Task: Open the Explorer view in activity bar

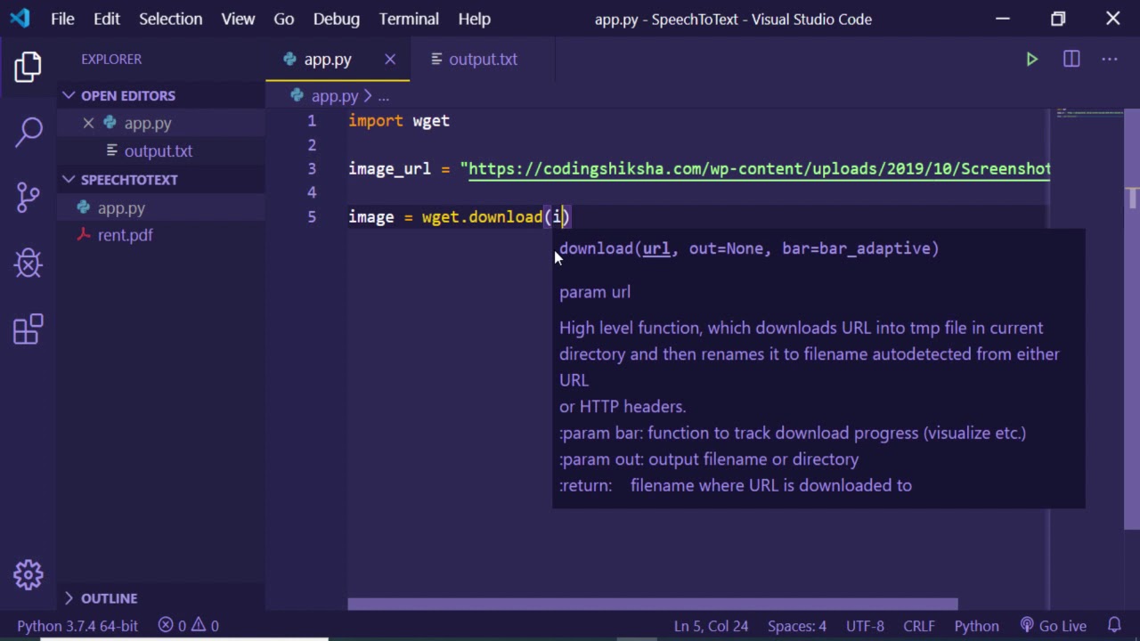Action: click(28, 67)
